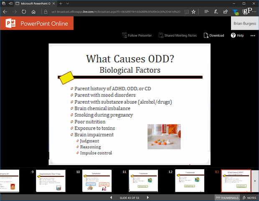The image size is (259, 201).
Task: Click the Biological Factors subtitle
Action: click(x=130, y=70)
